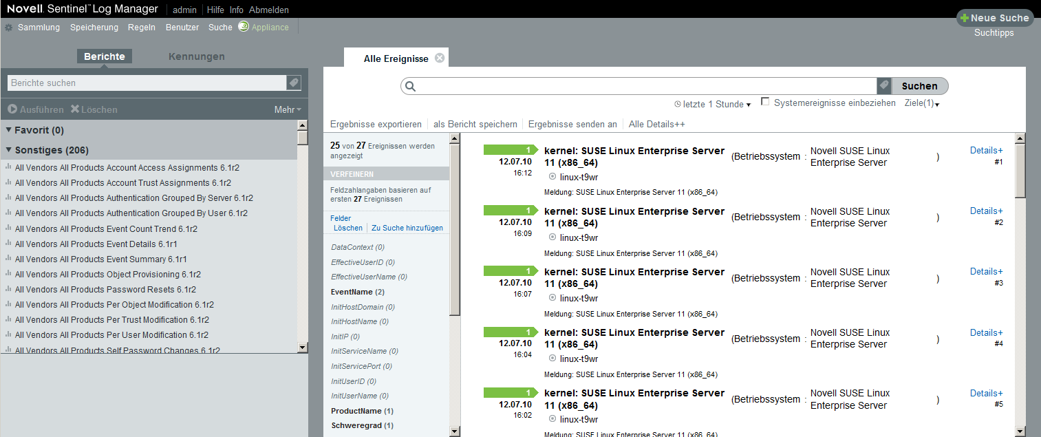Open the Speicherung menu
The image size is (1041, 437).
(94, 28)
